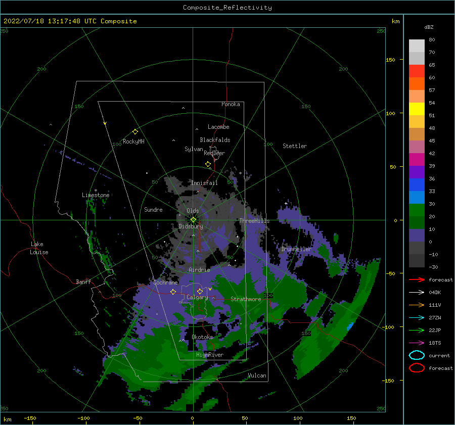Click the HighRiver label
The height and width of the screenshot is (425, 455).
[210, 355]
